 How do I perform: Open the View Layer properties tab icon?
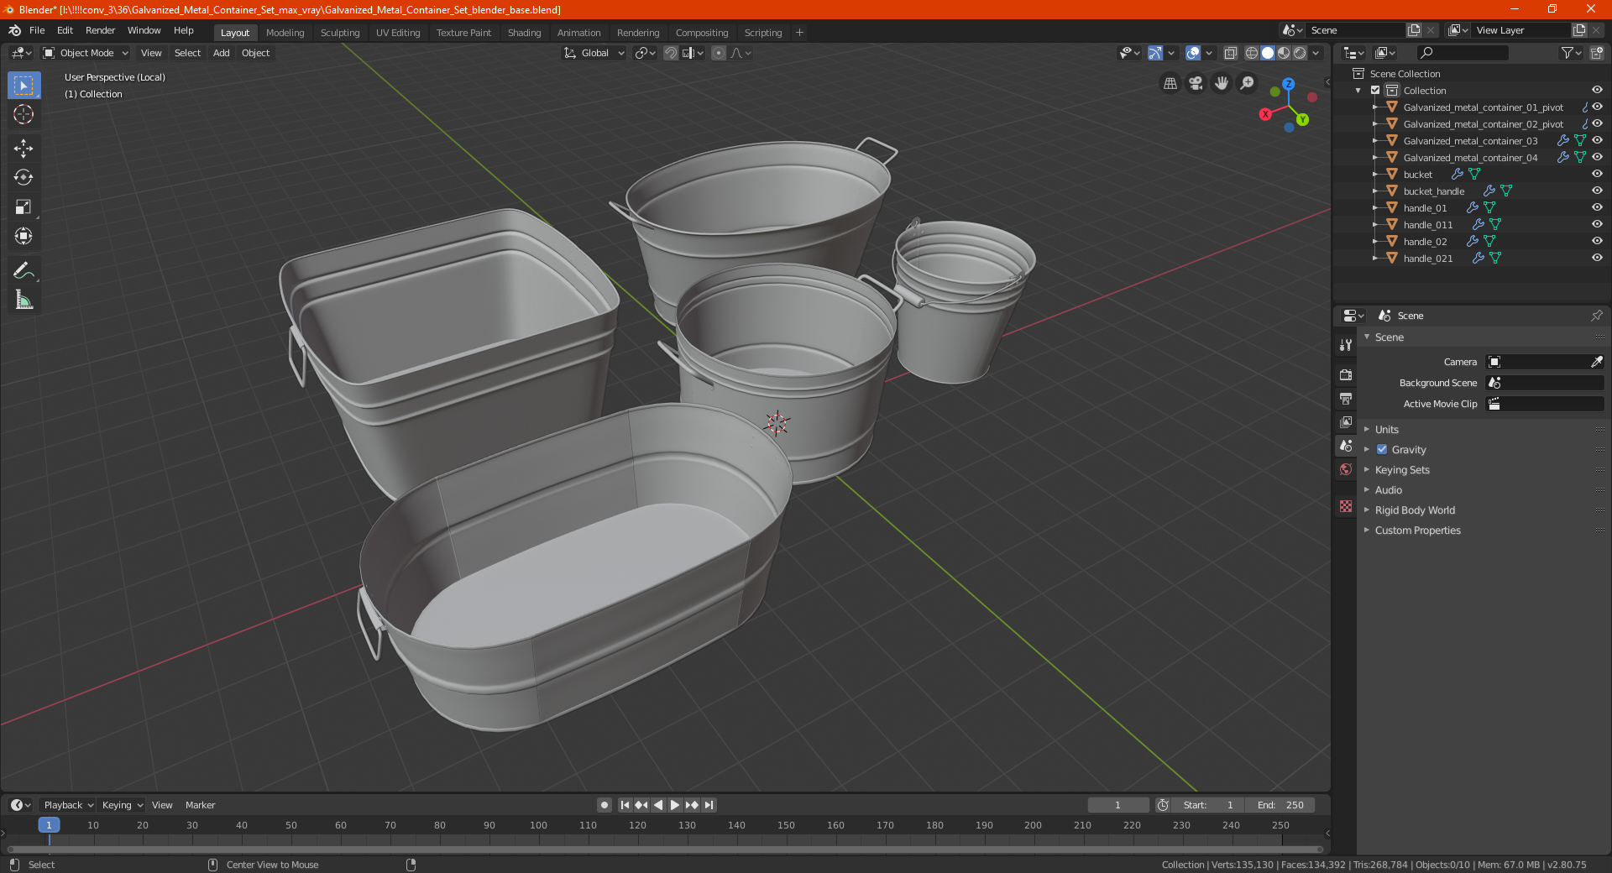(1346, 421)
